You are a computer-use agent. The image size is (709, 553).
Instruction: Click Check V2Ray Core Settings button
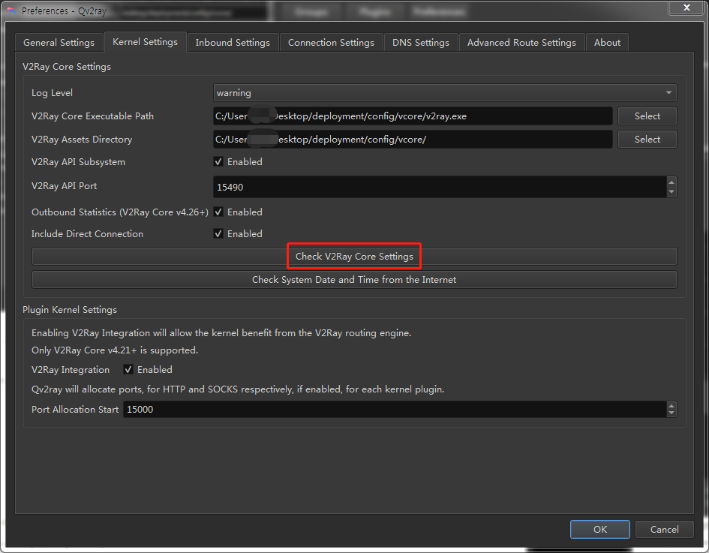click(354, 257)
